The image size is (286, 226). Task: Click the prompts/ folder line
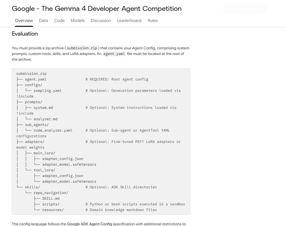33,102
